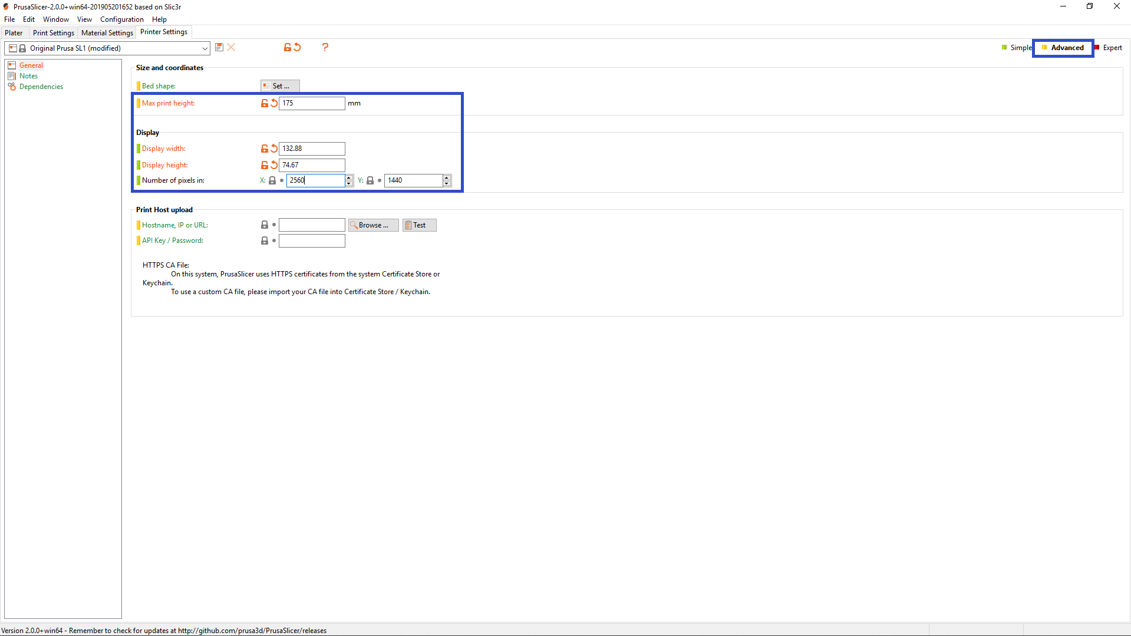Open the File menu
The height and width of the screenshot is (636, 1131).
[9, 19]
